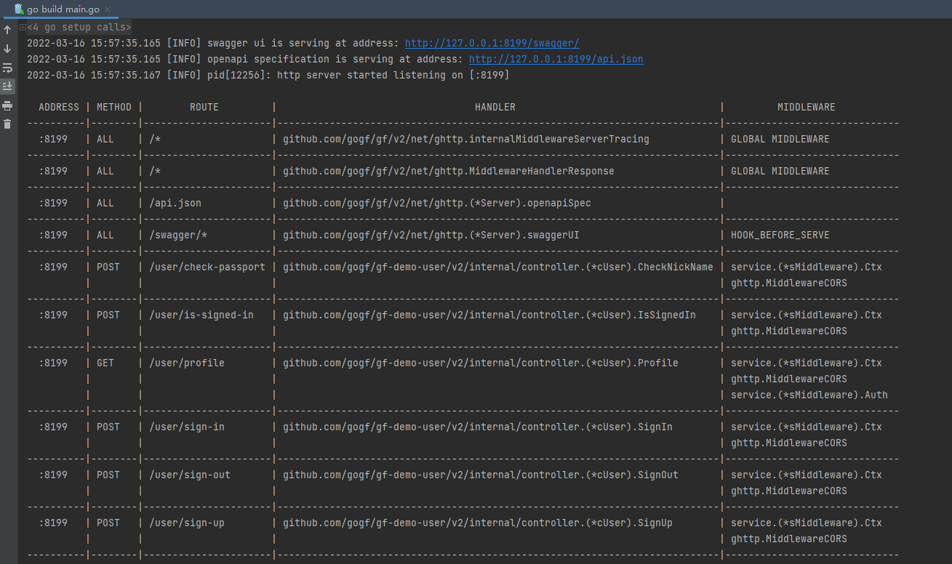Click the up-the-stack-trace arrow icon
This screenshot has width=952, height=564.
tap(7, 30)
